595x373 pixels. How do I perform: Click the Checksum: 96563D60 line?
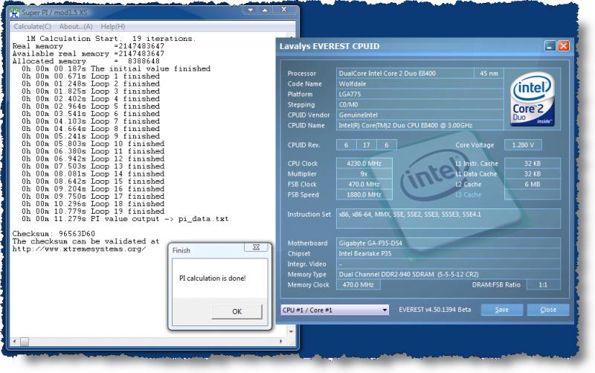54,234
